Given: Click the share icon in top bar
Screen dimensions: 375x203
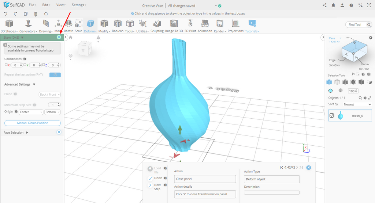Looking at the screenshot, I should pyautogui.click(x=324, y=5).
